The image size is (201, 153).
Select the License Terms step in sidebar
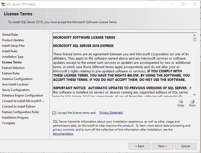(x=12, y=62)
